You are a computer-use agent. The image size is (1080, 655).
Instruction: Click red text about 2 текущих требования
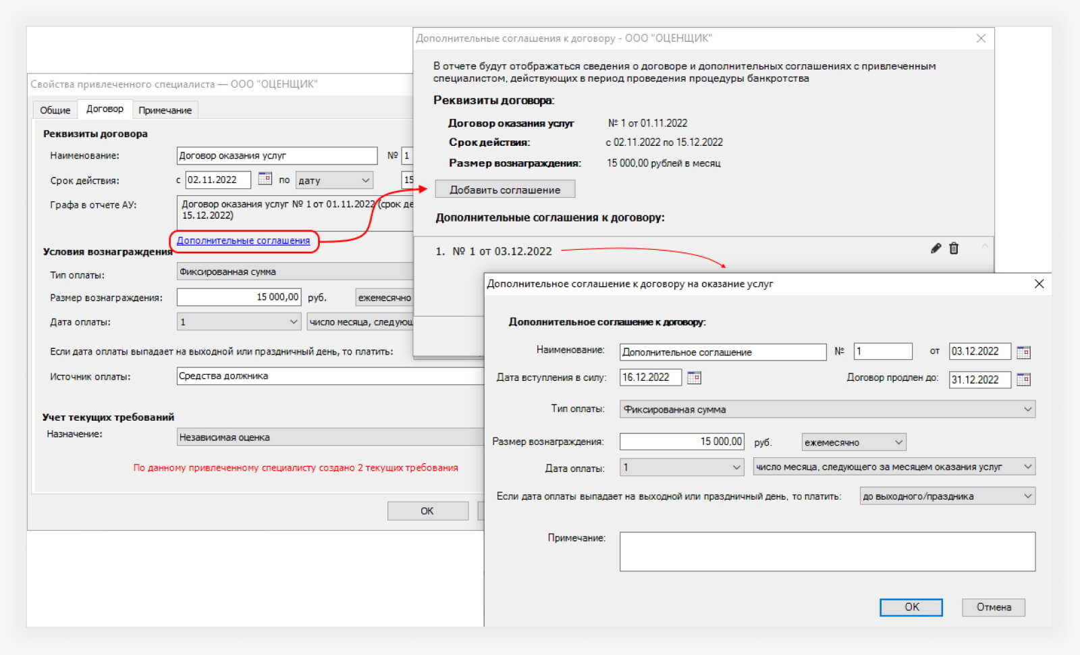[296, 467]
